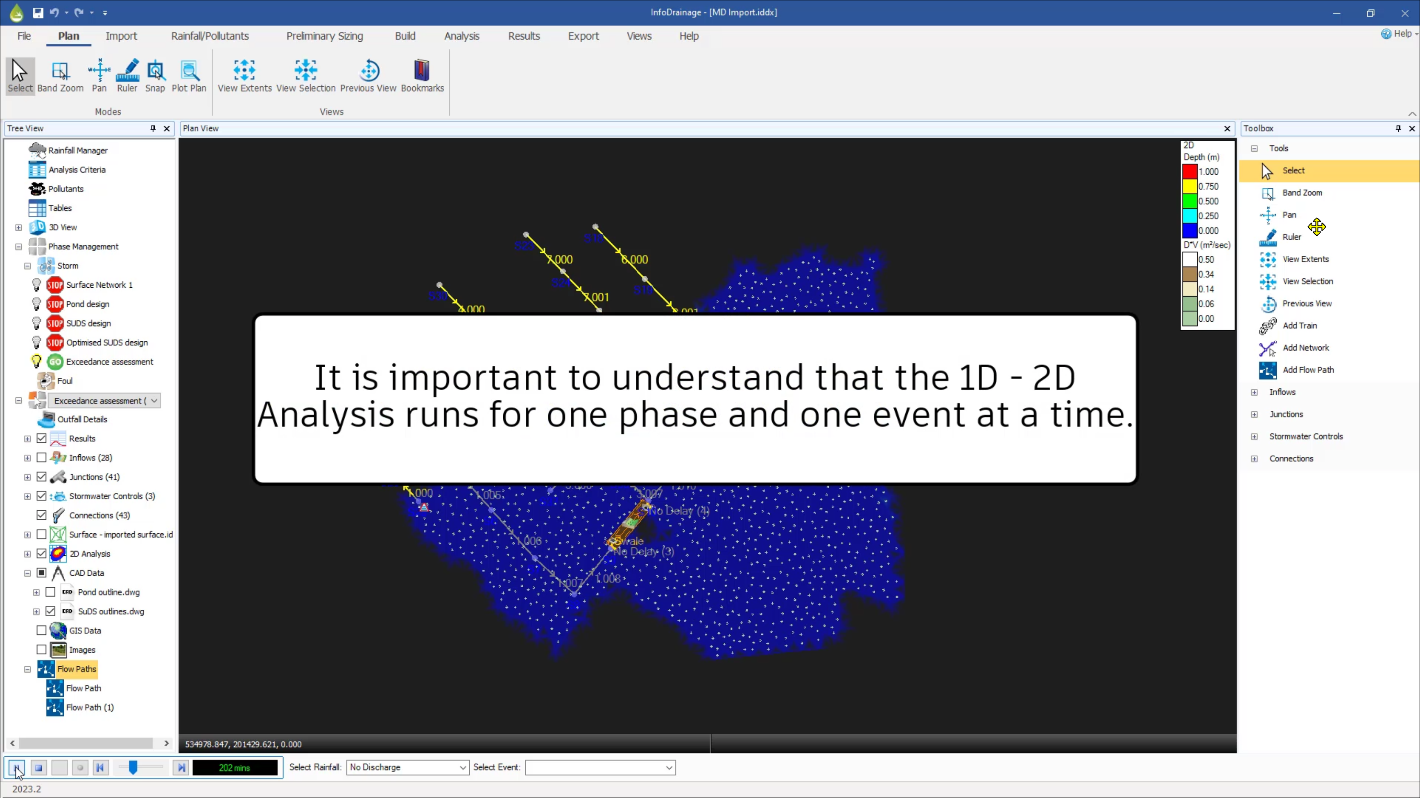Toggle Pond outline.dwg visibility
Viewport: 1420px width, 798px height.
(x=51, y=591)
